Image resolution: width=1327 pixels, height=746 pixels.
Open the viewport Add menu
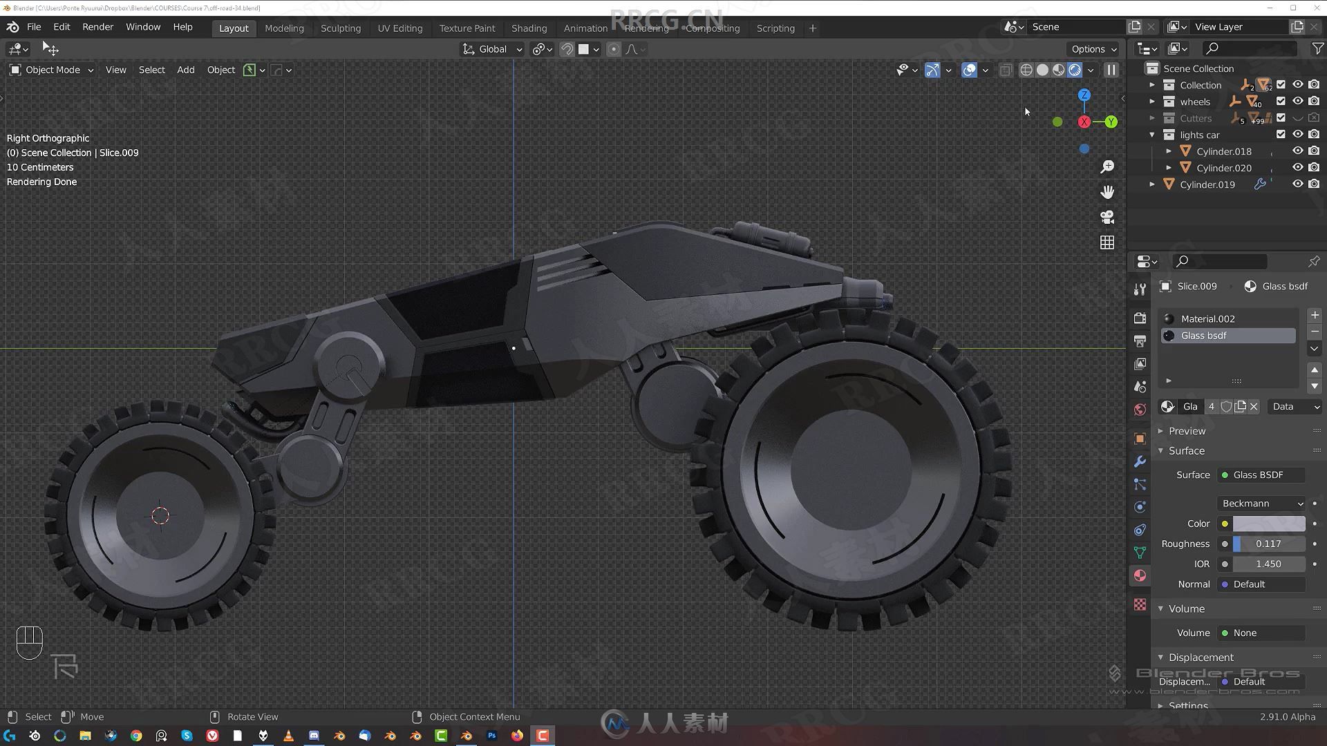(186, 70)
